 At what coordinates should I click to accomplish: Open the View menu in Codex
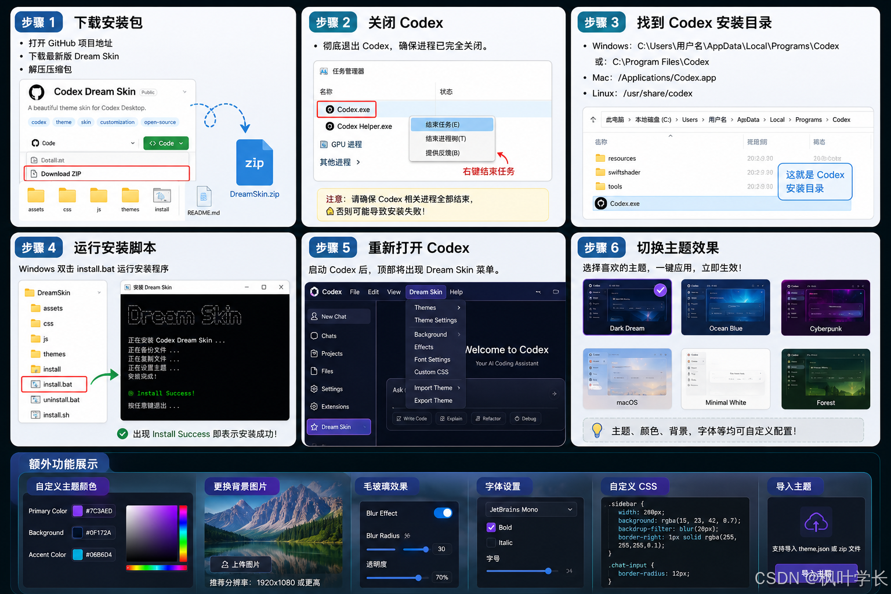tap(394, 292)
